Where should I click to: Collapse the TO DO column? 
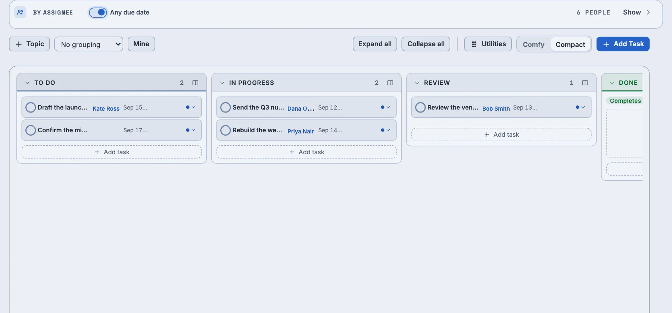(x=27, y=83)
